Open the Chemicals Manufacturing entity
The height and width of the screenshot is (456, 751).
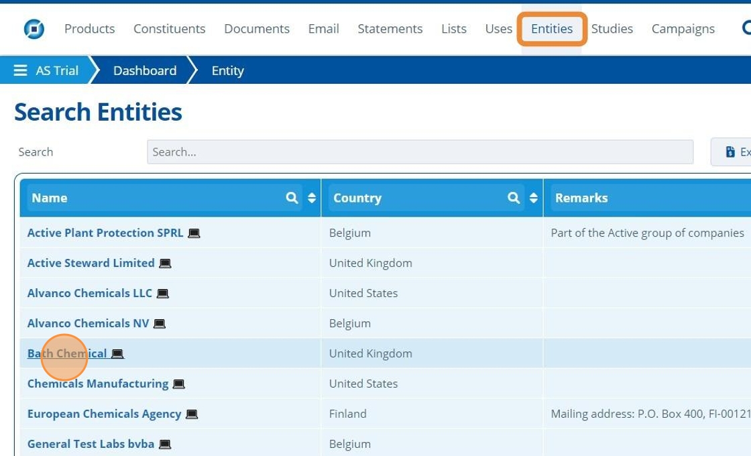click(x=98, y=384)
